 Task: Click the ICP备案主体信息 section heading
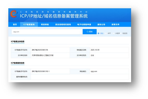(17, 41)
